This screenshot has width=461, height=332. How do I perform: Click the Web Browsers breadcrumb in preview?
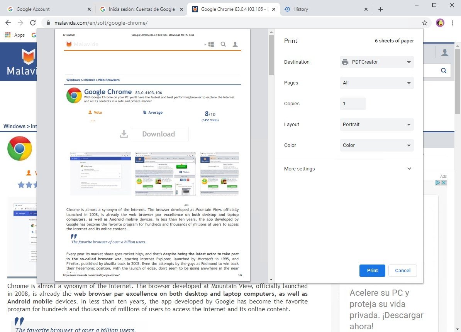point(109,80)
